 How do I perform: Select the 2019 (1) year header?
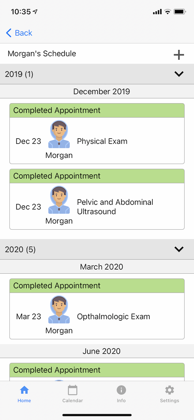[x=97, y=74]
